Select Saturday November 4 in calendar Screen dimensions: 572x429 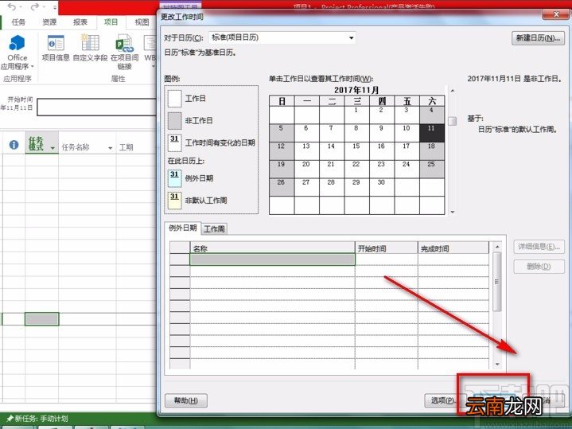(x=432, y=115)
